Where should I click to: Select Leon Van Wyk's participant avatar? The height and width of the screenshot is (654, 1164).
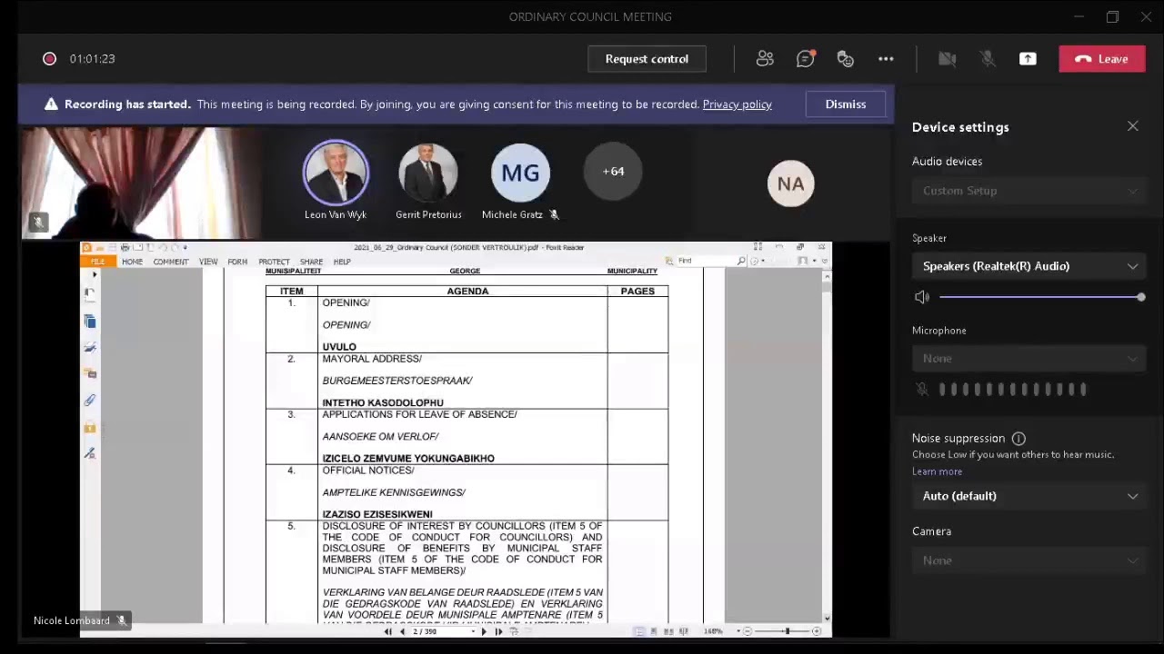pyautogui.click(x=336, y=172)
